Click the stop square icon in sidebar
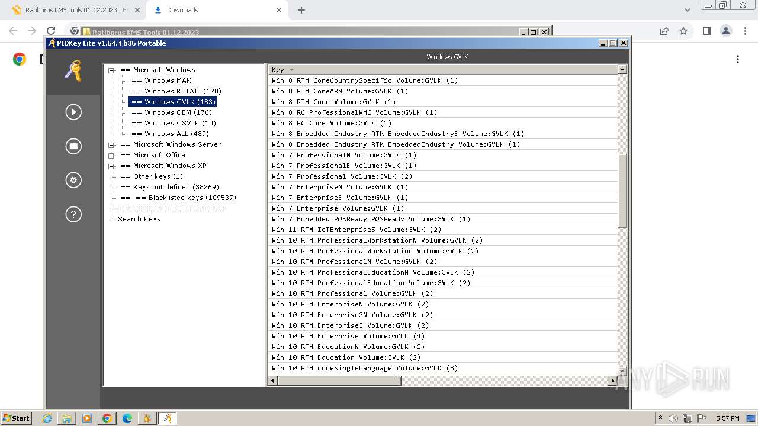Viewport: 758px width, 426px height. point(73,146)
